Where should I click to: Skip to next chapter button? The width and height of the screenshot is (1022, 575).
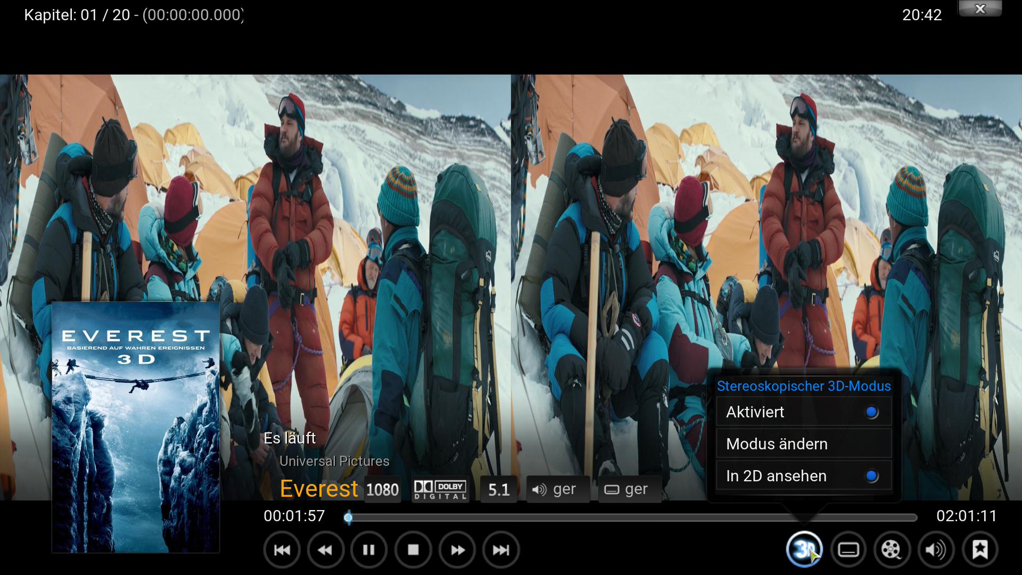501,549
